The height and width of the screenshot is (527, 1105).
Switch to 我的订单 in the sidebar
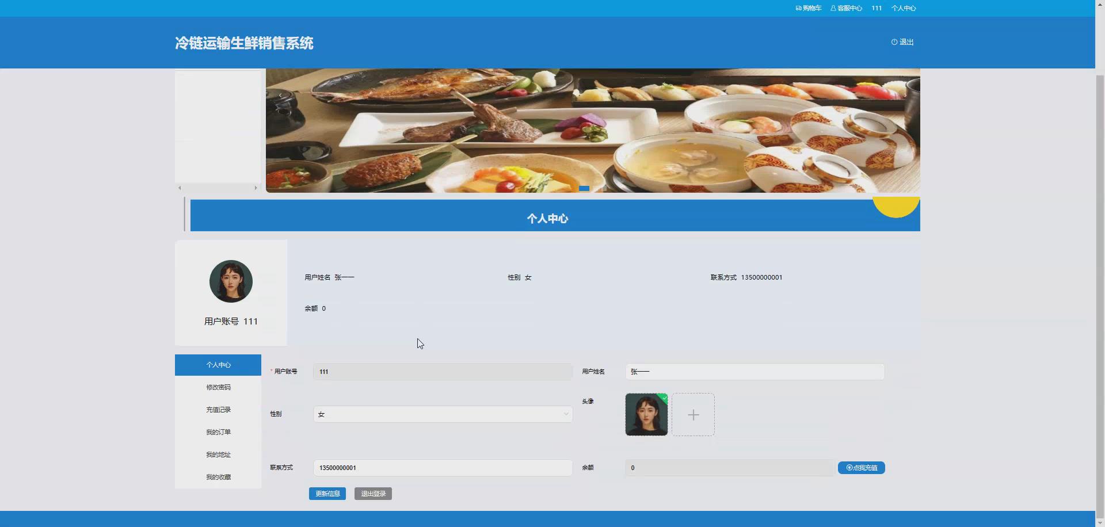(x=218, y=431)
